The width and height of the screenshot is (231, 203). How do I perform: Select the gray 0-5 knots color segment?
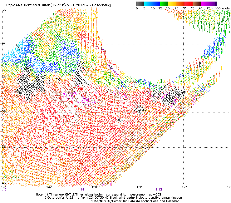tap(140, 4)
